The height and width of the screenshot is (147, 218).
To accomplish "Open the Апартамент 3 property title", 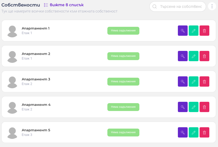I will coord(36,79).
